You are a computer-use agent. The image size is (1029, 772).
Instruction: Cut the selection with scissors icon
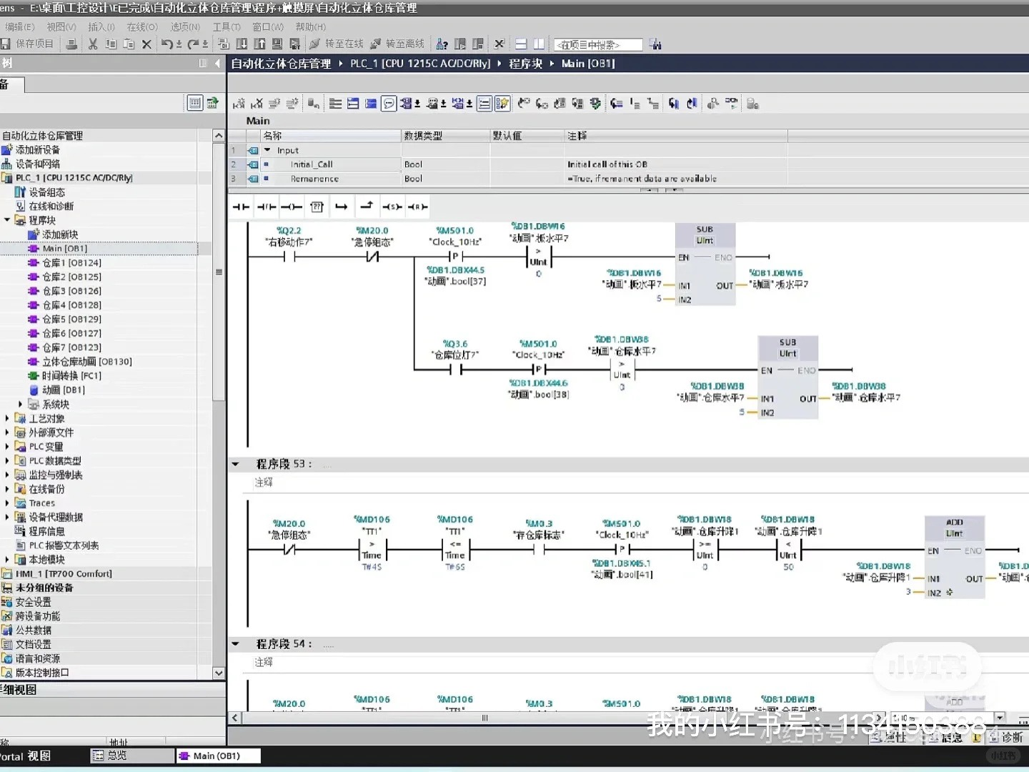93,44
